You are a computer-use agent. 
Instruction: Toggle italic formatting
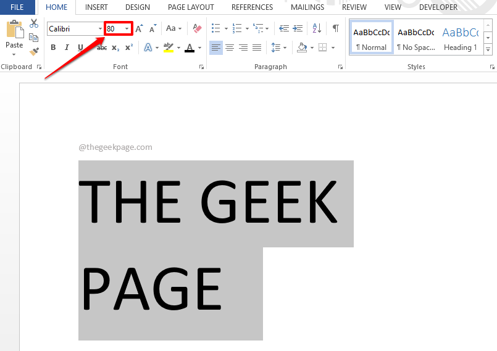click(x=67, y=47)
